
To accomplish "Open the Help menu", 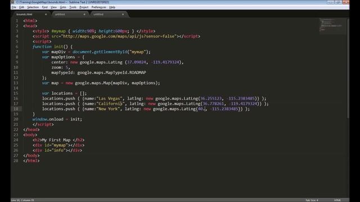I will point(112,7).
